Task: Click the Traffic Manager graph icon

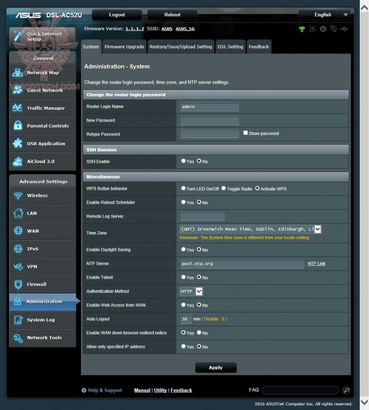Action: pos(17,108)
